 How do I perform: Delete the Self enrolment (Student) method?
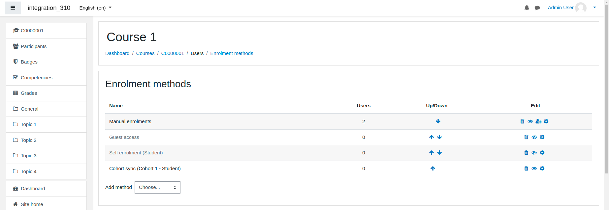click(x=526, y=153)
